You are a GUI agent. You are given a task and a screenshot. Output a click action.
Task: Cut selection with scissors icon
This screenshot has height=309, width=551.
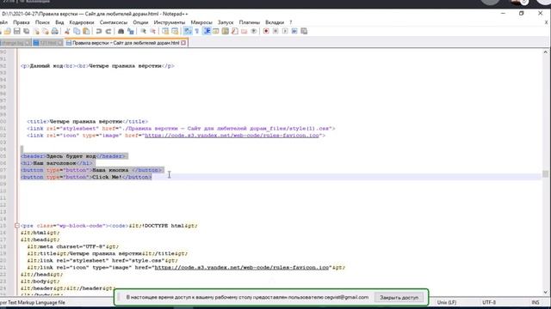tap(67, 31)
